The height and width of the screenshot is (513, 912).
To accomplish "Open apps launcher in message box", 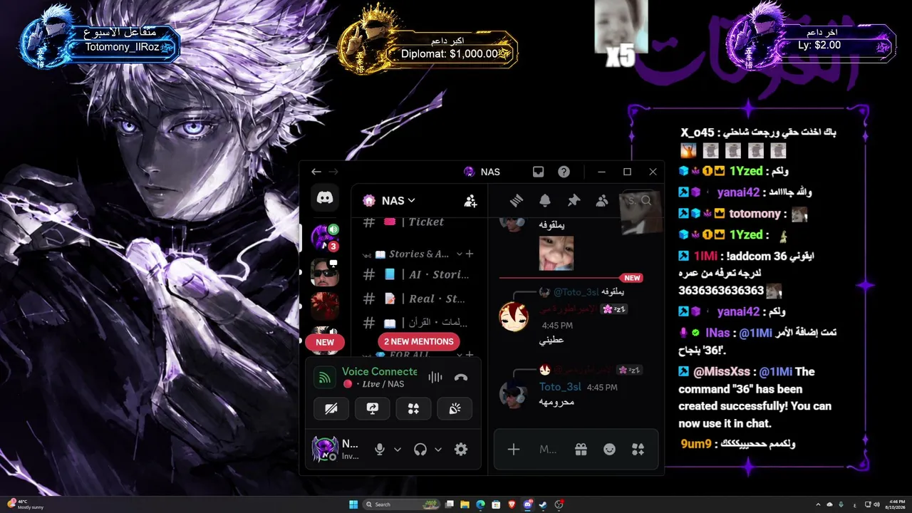I will pyautogui.click(x=638, y=449).
